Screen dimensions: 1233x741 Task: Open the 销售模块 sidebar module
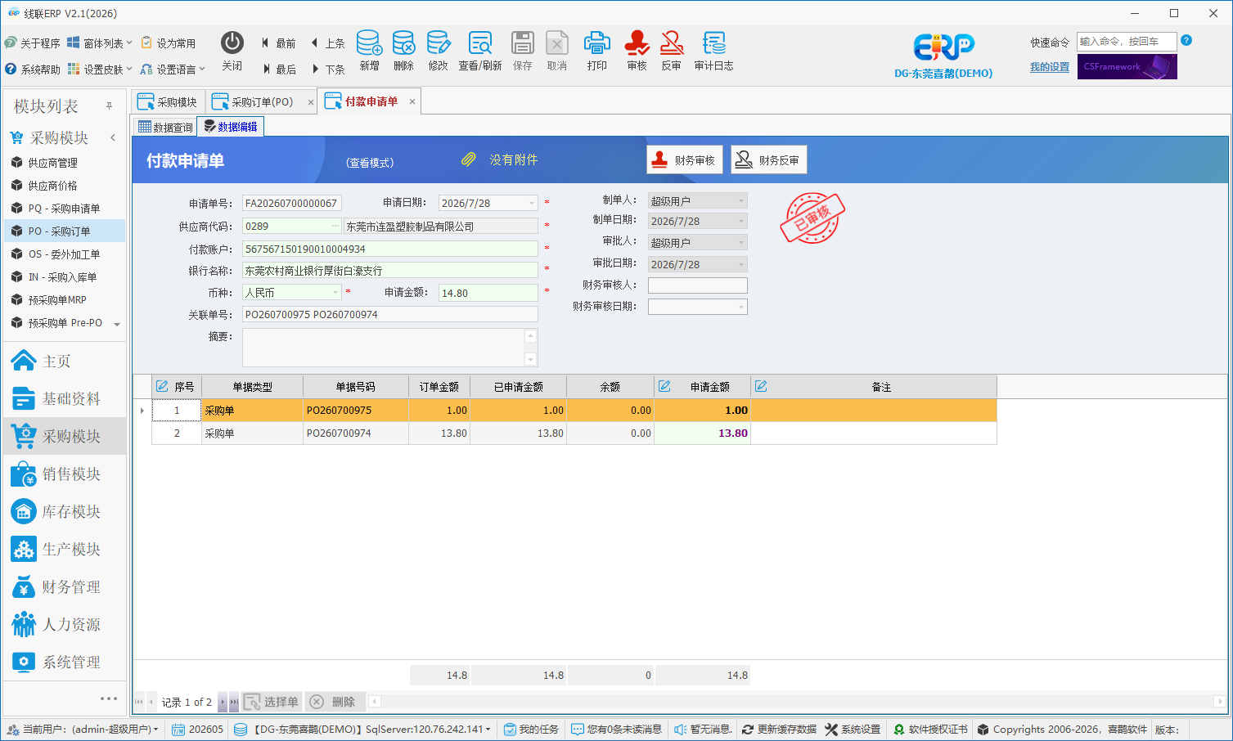coord(65,474)
